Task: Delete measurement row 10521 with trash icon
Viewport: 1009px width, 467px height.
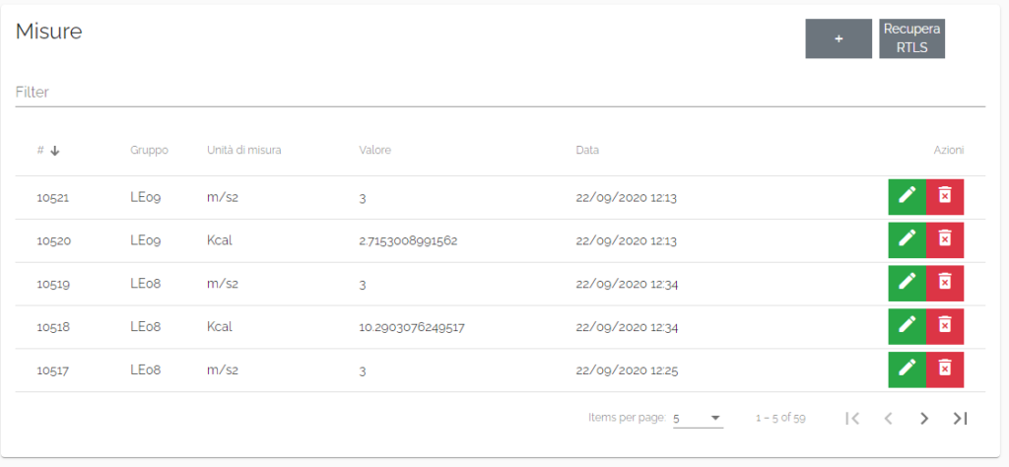Action: tap(944, 197)
